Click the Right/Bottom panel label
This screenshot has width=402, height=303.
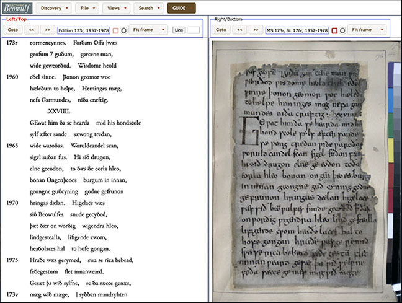228,19
